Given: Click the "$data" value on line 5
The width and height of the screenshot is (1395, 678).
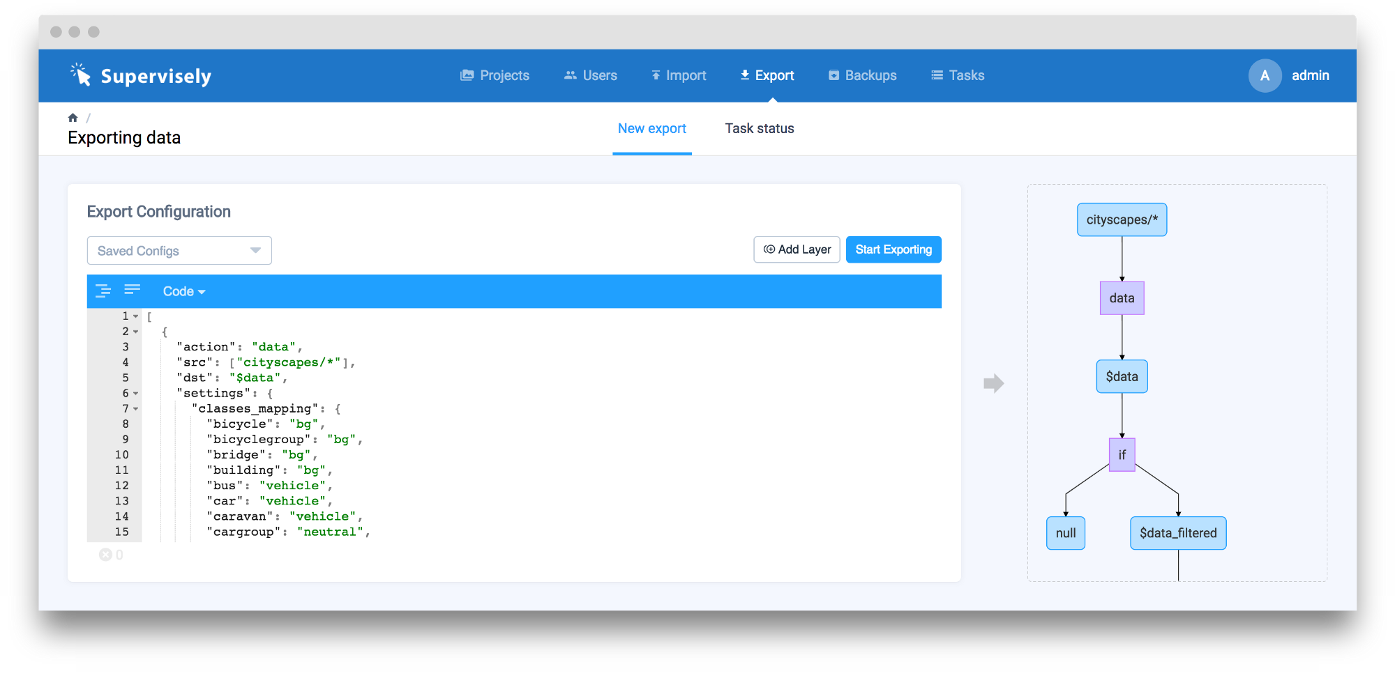Looking at the screenshot, I should tap(255, 378).
